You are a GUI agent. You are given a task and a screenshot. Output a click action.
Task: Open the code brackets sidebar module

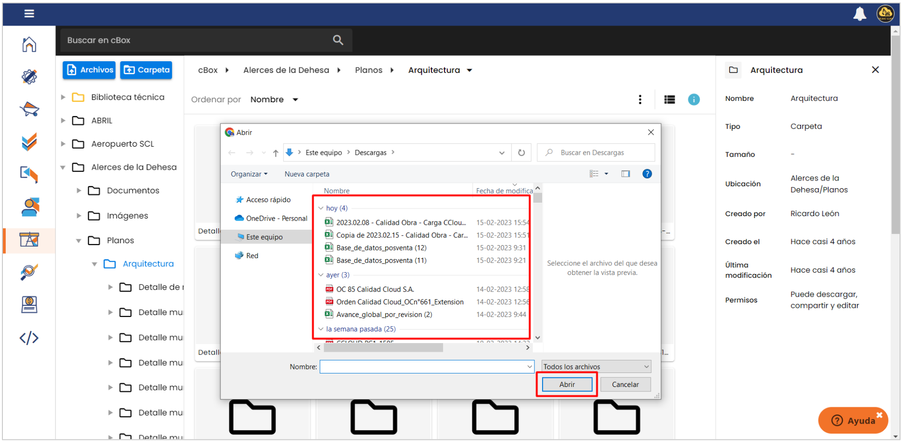[x=29, y=338]
